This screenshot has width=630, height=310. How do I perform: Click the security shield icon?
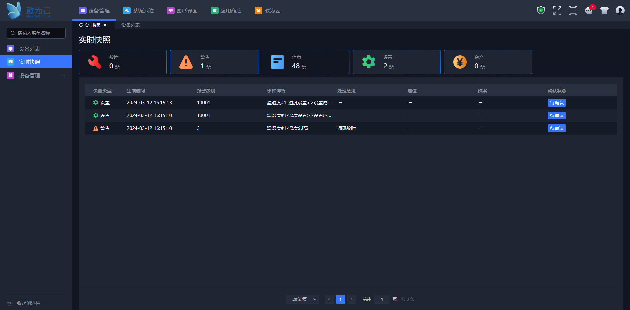click(541, 10)
